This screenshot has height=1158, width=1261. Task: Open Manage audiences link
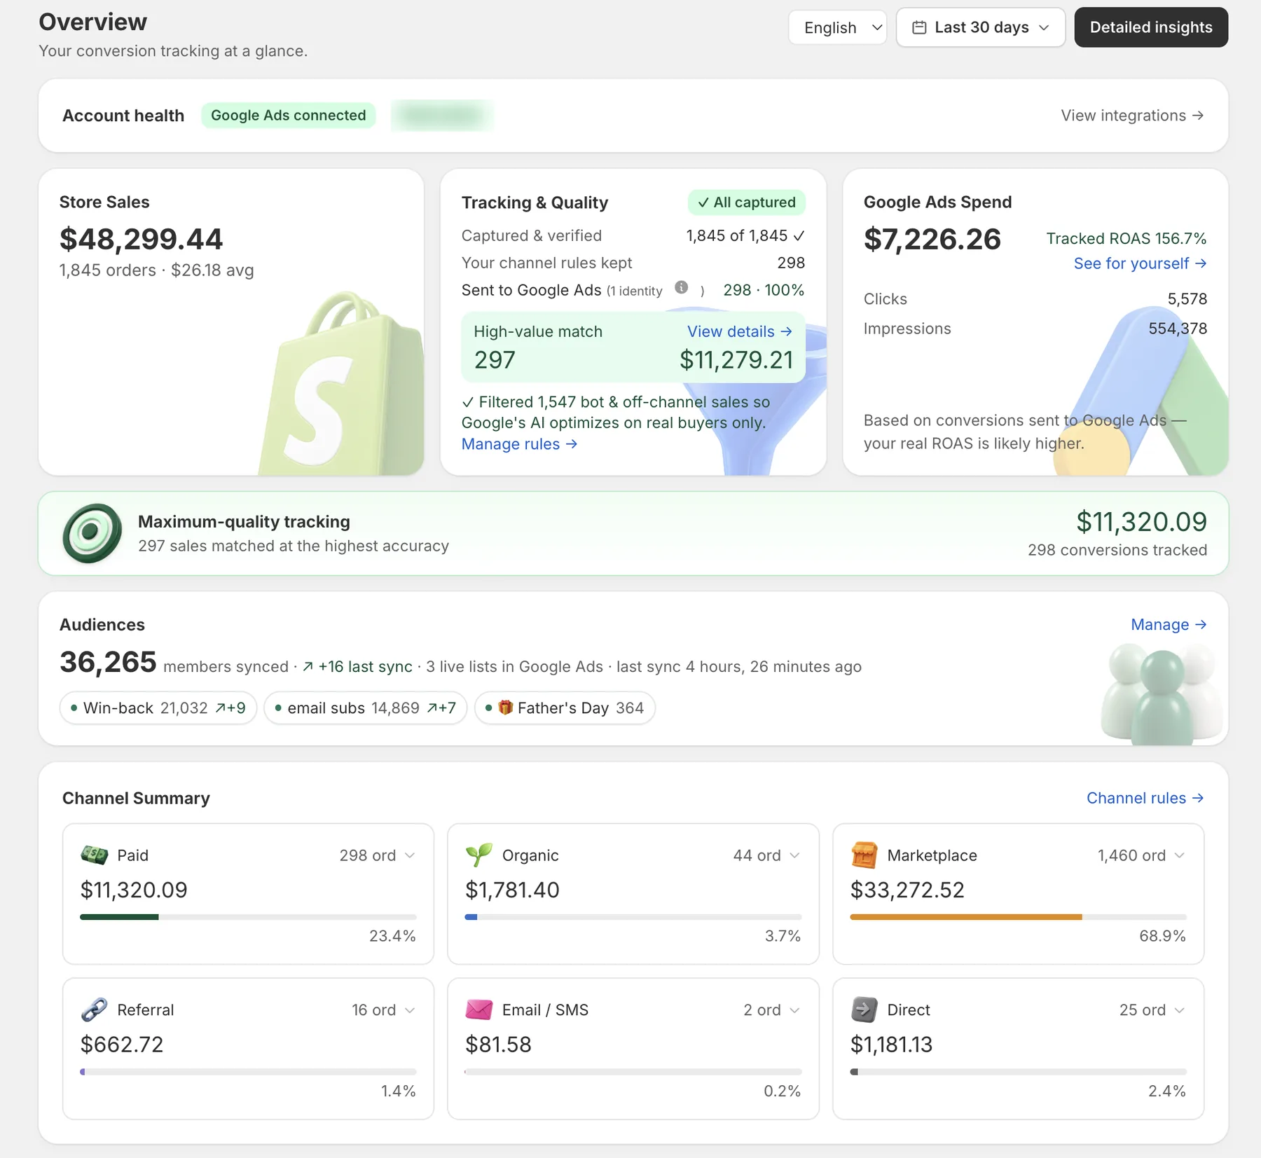[1169, 625]
